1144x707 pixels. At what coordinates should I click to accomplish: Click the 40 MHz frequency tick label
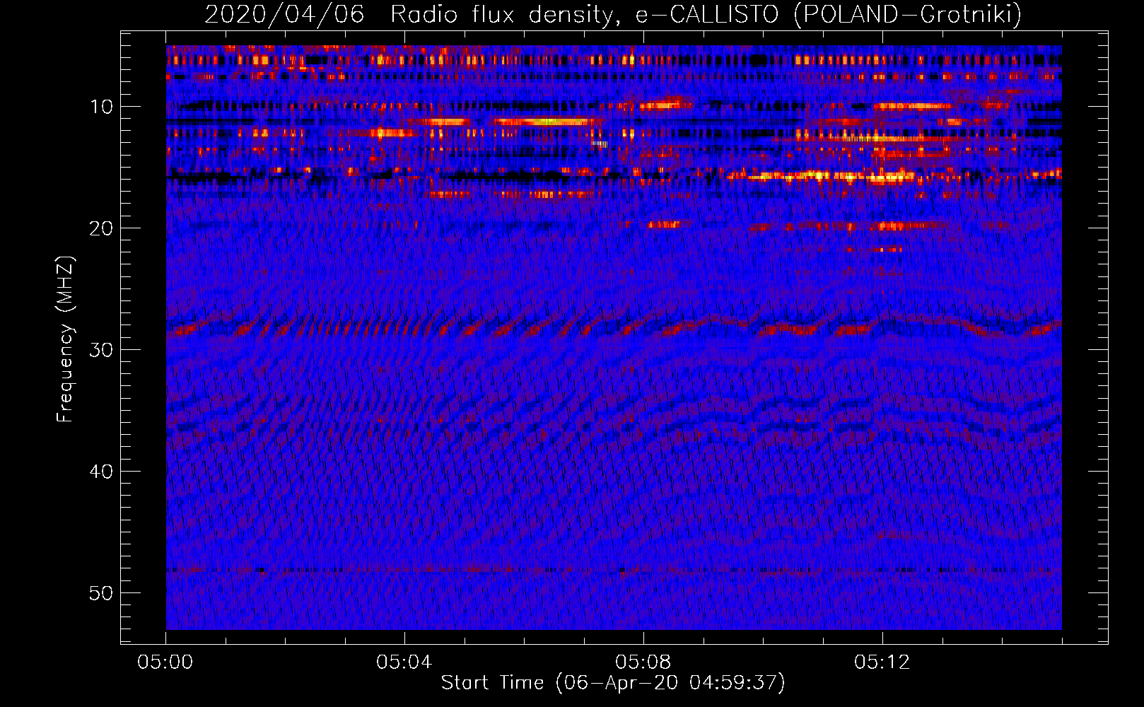point(102,472)
